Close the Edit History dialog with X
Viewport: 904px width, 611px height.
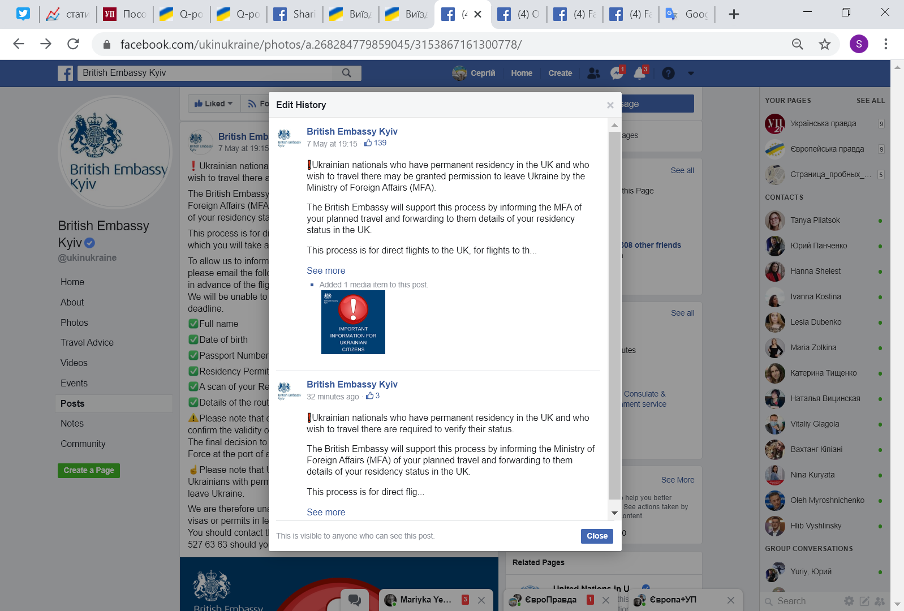[x=610, y=105]
